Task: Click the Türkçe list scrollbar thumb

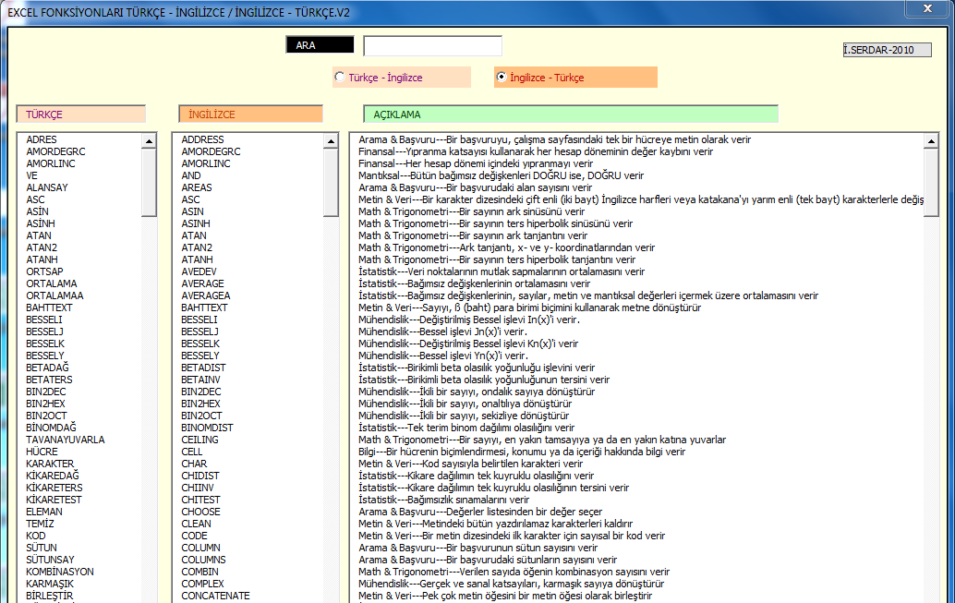Action: click(149, 182)
